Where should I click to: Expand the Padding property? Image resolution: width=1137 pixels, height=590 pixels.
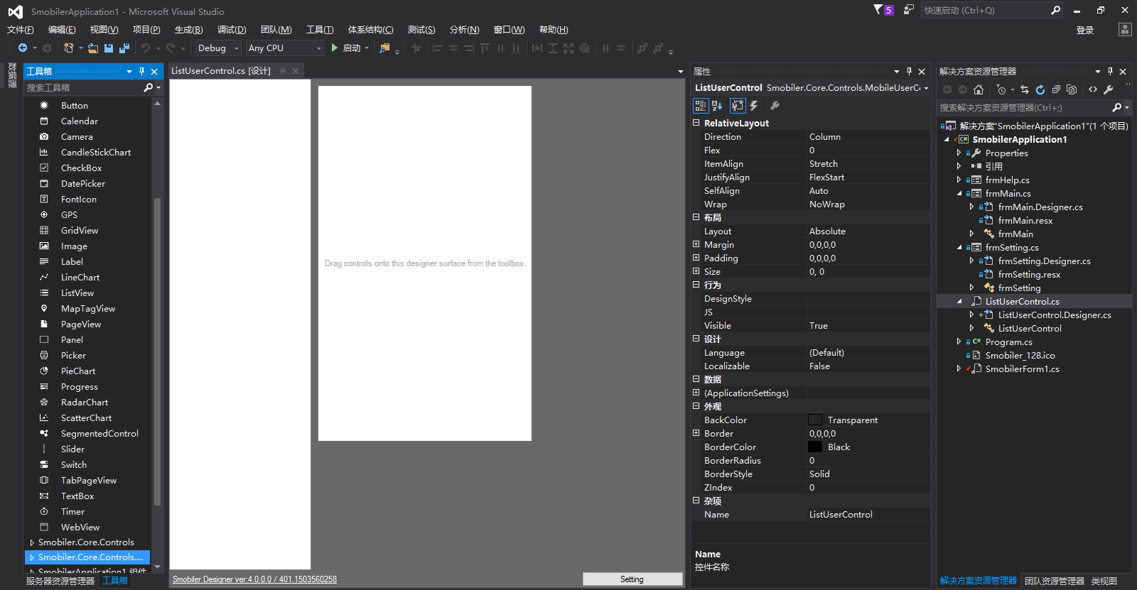[x=696, y=258]
